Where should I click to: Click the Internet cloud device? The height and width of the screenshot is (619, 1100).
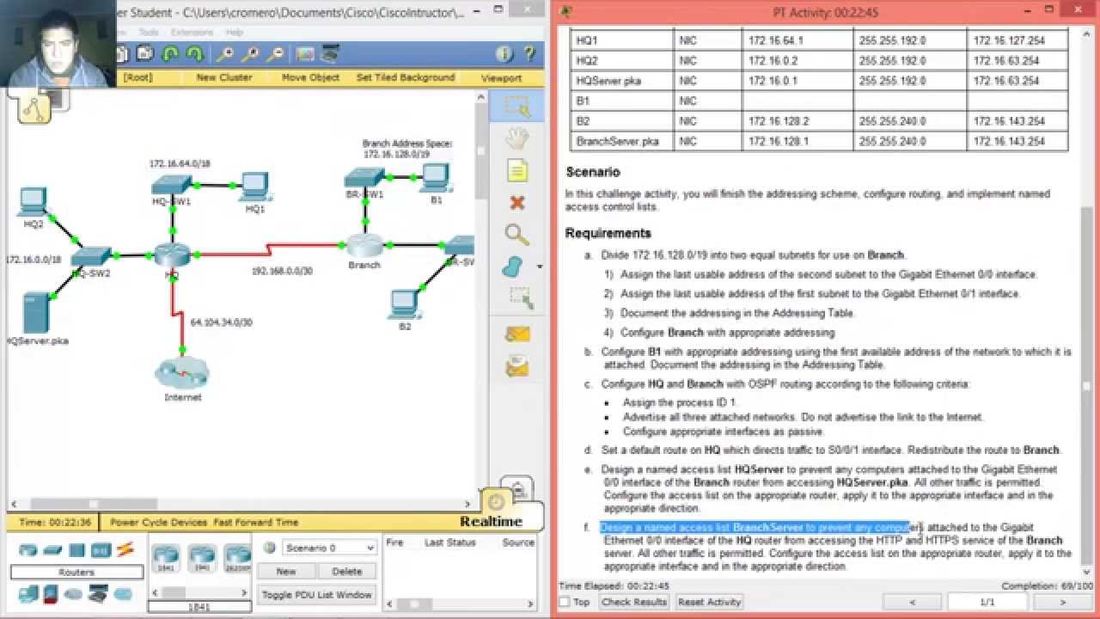182,374
